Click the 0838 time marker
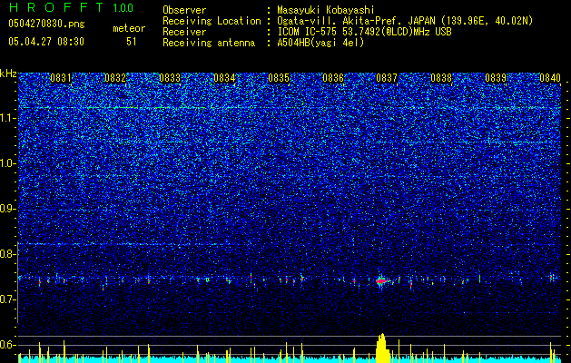The image size is (571, 363). [x=441, y=78]
